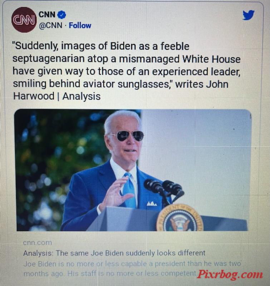Open the Twitter bird logo
Viewport: 270px width, 286px height.
tap(248, 15)
